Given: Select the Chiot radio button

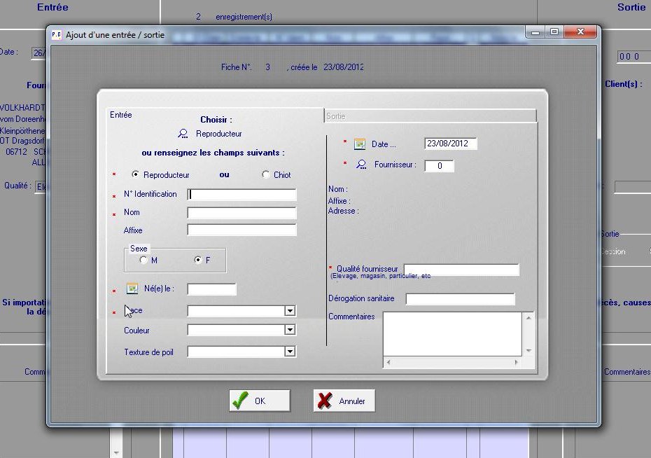Looking at the screenshot, I should click(x=265, y=174).
